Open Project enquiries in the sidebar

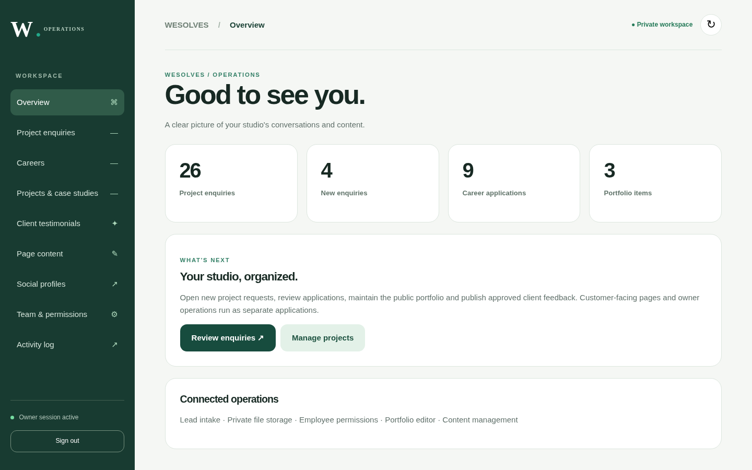pos(67,133)
